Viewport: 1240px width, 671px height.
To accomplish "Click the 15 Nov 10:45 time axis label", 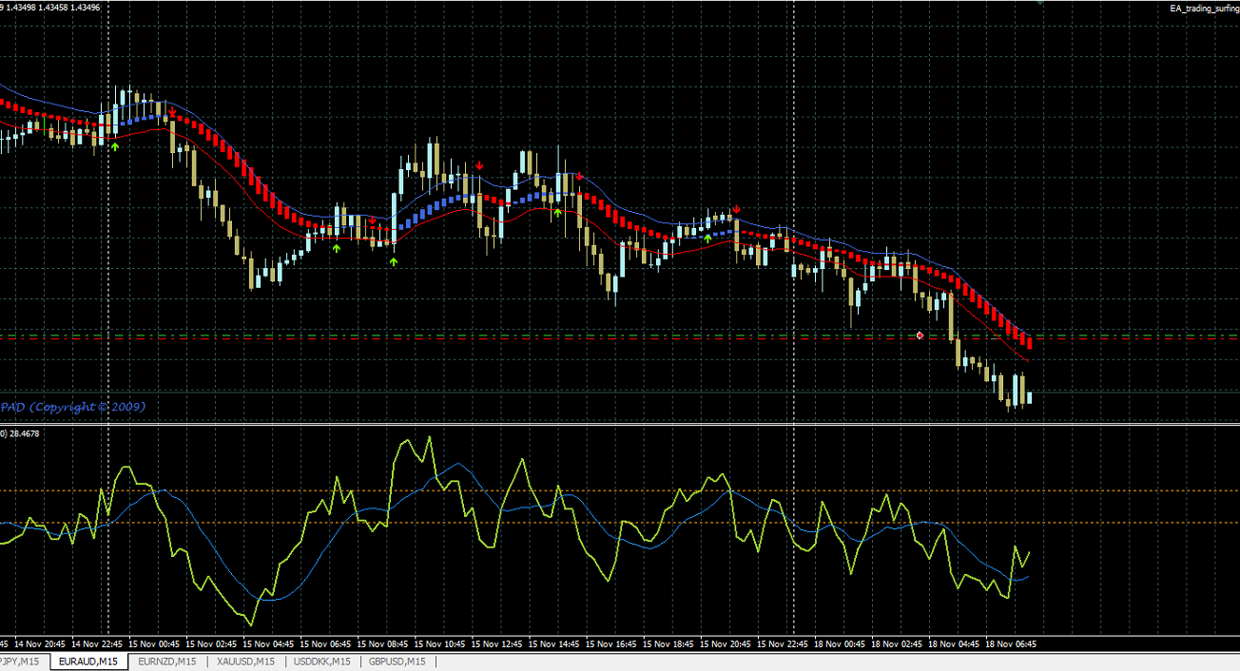I will 442,643.
